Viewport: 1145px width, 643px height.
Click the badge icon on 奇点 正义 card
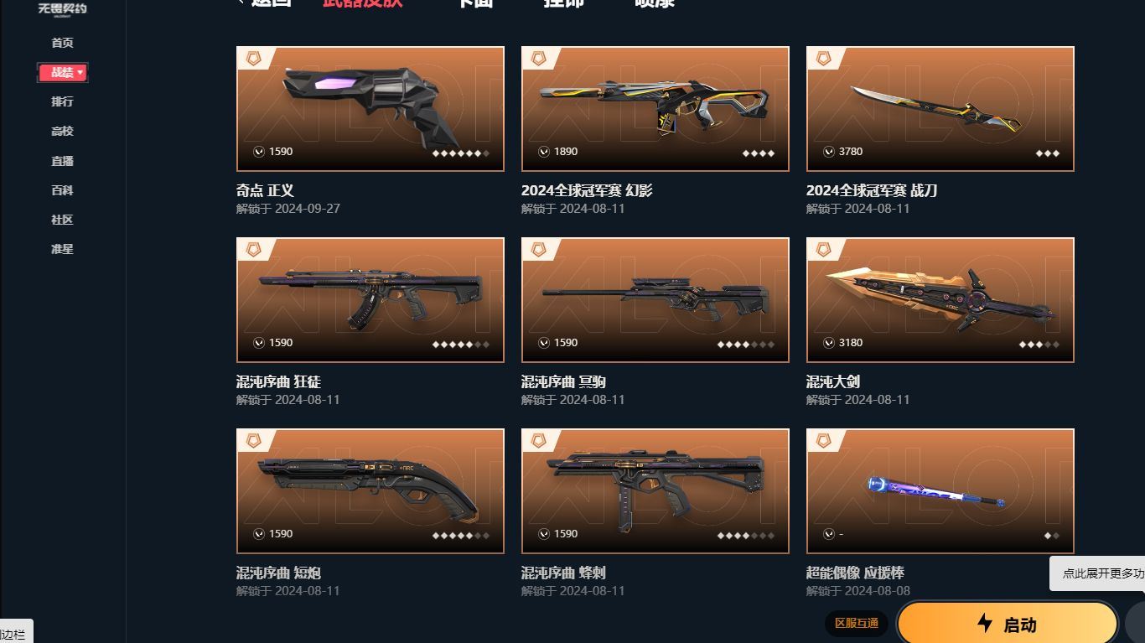[253, 59]
